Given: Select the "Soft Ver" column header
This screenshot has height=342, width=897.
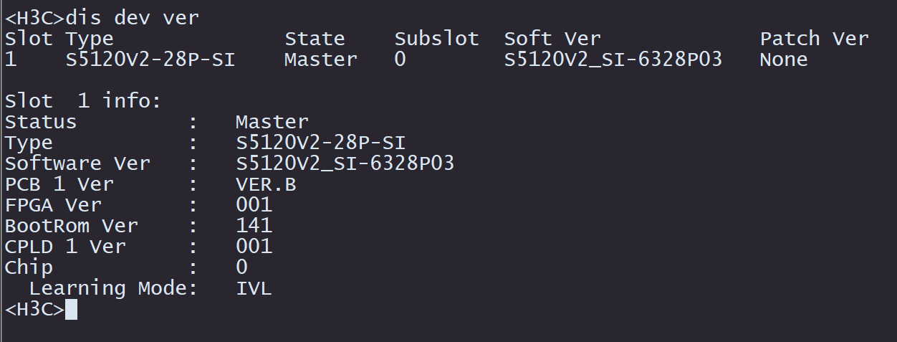Looking at the screenshot, I should click(552, 39).
